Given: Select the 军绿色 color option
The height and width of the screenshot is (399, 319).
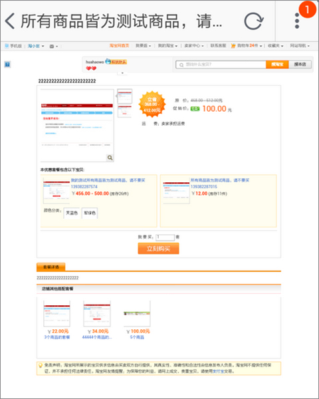Looking at the screenshot, I should (x=90, y=213).
